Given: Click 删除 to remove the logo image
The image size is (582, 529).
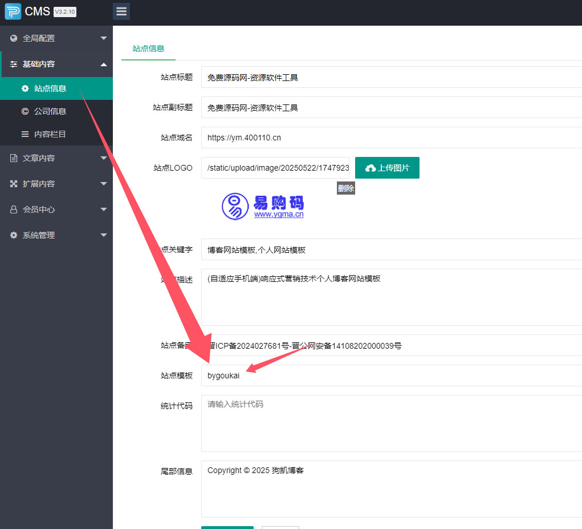Looking at the screenshot, I should (346, 188).
